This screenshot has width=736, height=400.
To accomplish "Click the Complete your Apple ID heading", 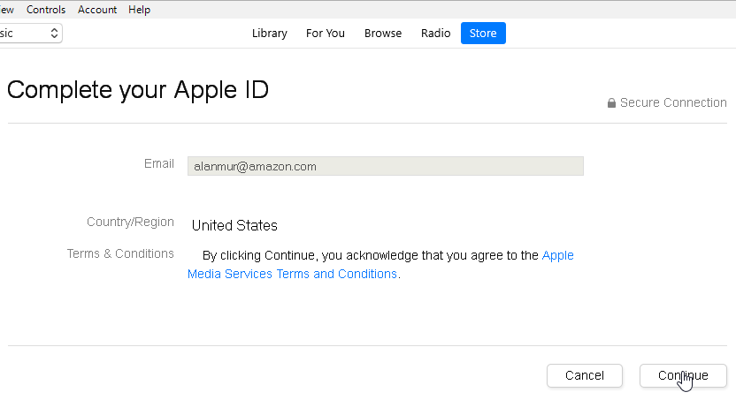I will [x=137, y=89].
